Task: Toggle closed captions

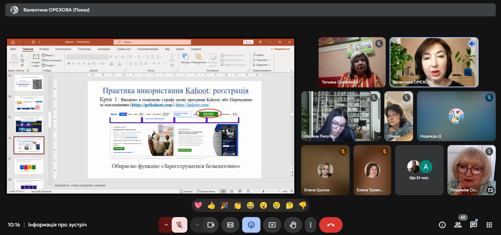Action: pyautogui.click(x=230, y=225)
